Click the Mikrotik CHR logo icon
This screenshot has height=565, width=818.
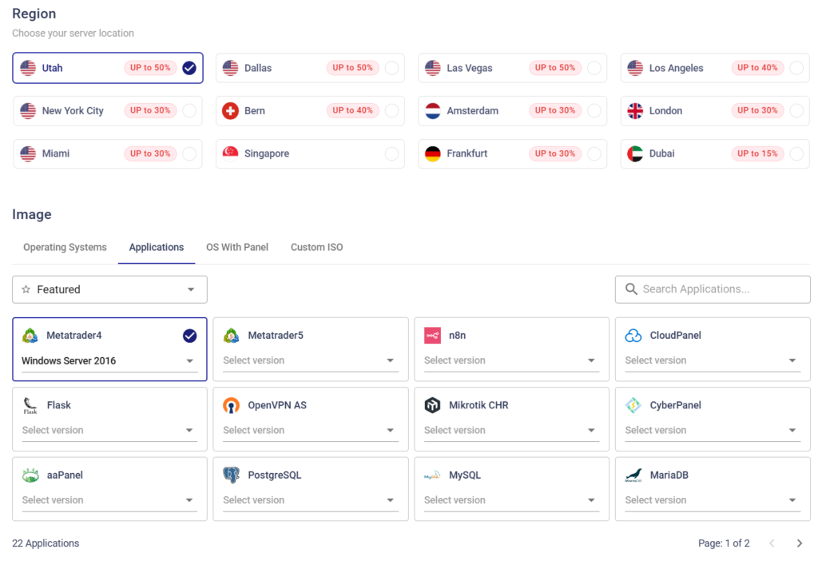click(x=432, y=405)
